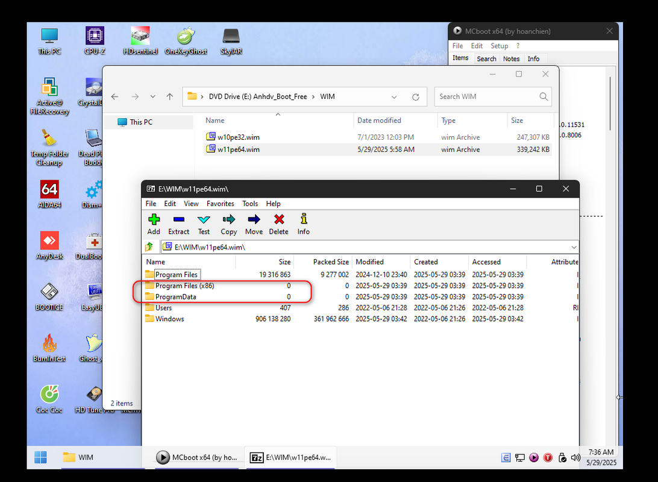The height and width of the screenshot is (482, 658).
Task: Click the MCboot vertical scrollbar
Action: point(610,103)
